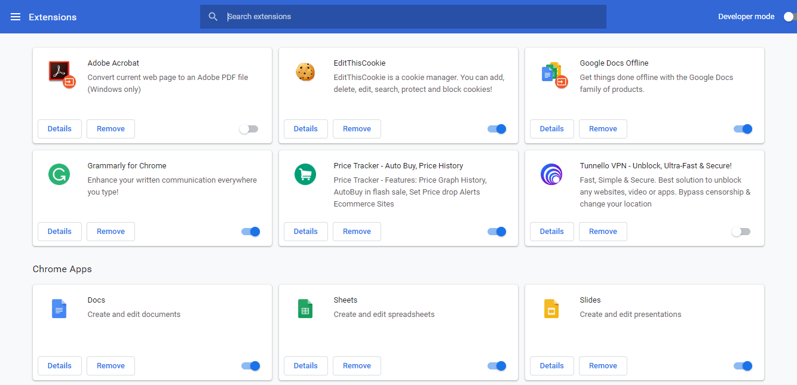Image resolution: width=797 pixels, height=385 pixels.
Task: Remove Google Docs Offline extension
Action: [x=603, y=129]
